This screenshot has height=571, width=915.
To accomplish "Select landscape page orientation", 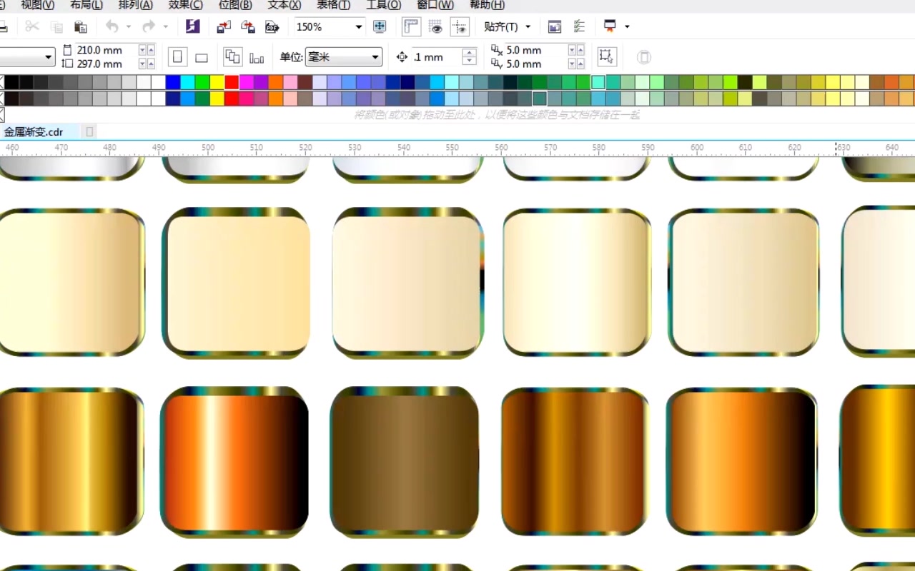I will pos(202,57).
